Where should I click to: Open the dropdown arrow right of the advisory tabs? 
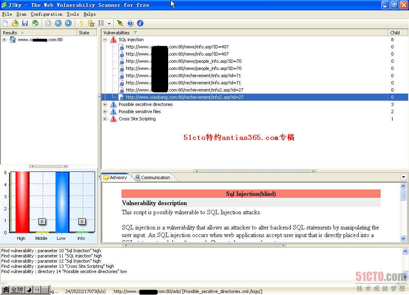(403, 177)
